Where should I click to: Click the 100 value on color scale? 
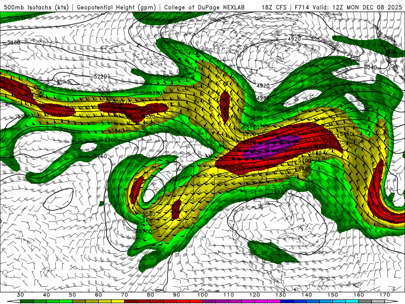(202, 295)
